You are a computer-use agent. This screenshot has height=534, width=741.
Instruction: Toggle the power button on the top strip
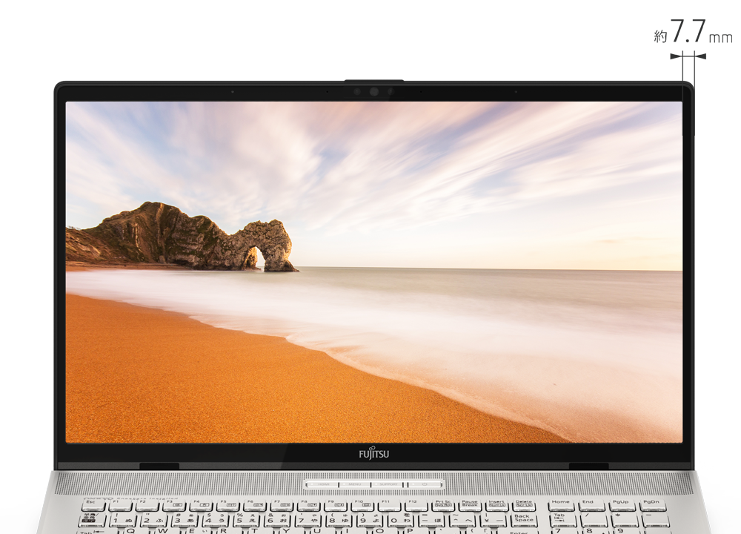coord(424,484)
